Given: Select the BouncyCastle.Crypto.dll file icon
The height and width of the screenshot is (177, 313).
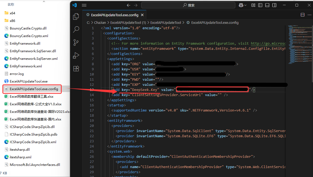Looking at the screenshot, I should coord(6,28).
